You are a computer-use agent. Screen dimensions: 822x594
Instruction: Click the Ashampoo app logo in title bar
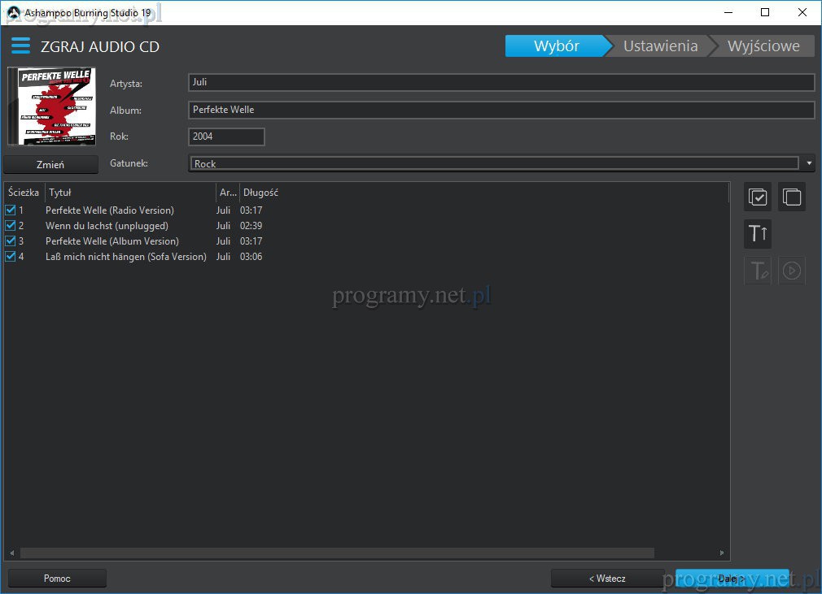click(13, 12)
